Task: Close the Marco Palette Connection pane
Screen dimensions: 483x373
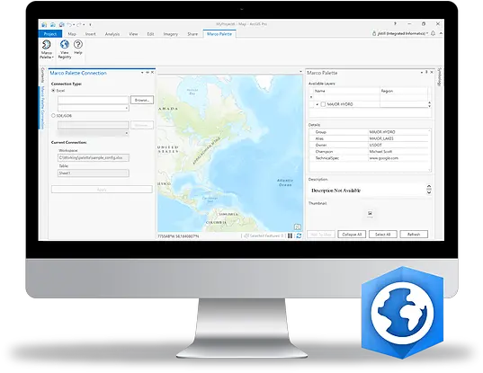Action: (152, 72)
